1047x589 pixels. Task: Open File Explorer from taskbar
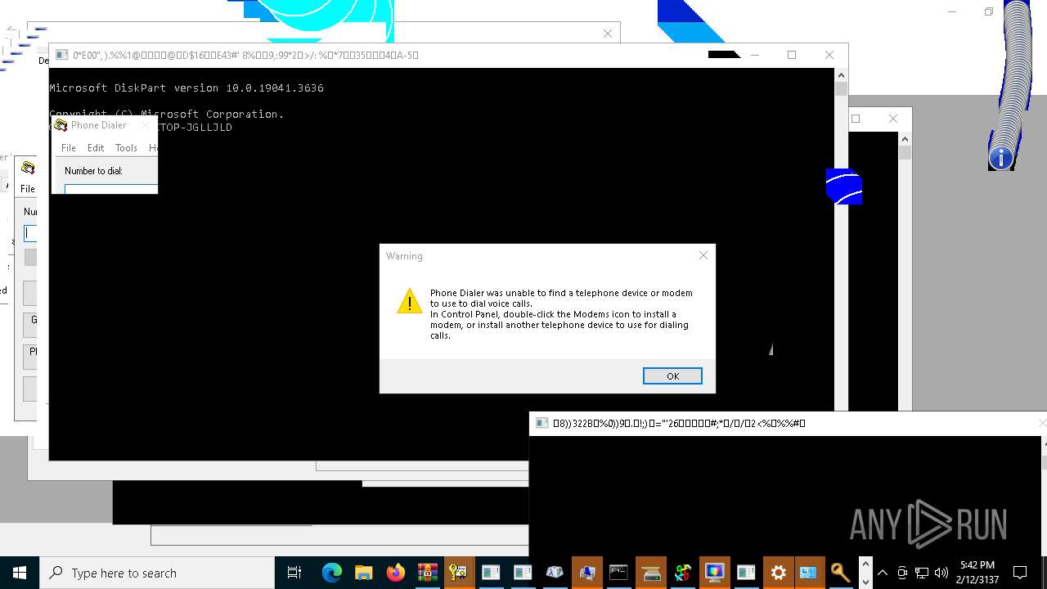(x=363, y=573)
